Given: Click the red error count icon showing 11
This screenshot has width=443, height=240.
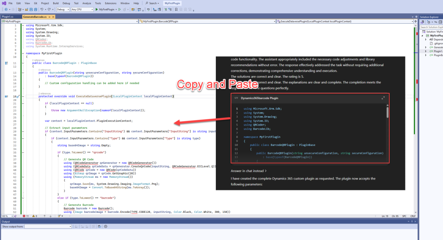Looking at the screenshot, I should click(24, 216).
